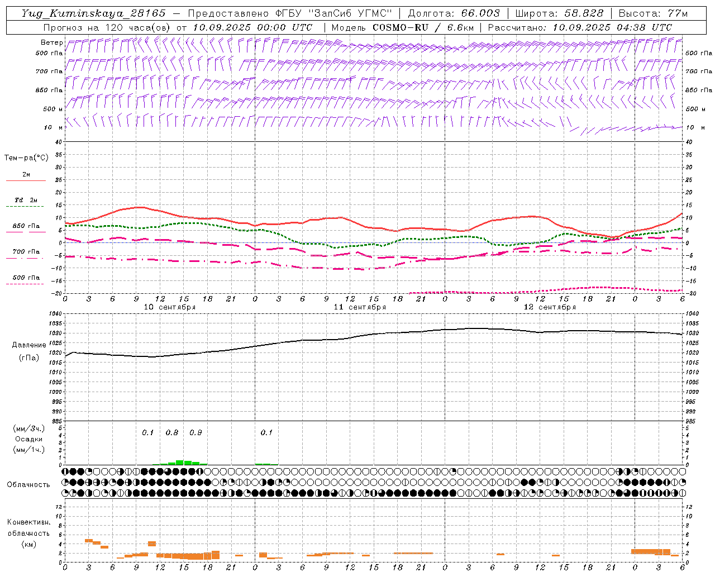Screen dimensions: 715x572
Task: Click the Тем-ра(°C) chart label
Action: pyautogui.click(x=26, y=158)
